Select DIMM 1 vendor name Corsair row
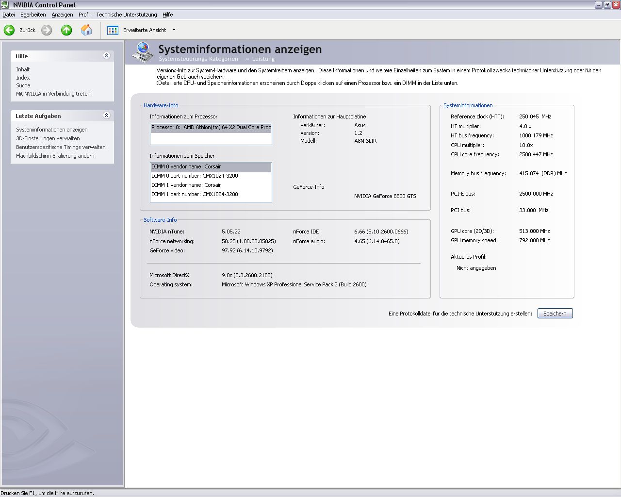This screenshot has height=497, width=621. [211, 185]
